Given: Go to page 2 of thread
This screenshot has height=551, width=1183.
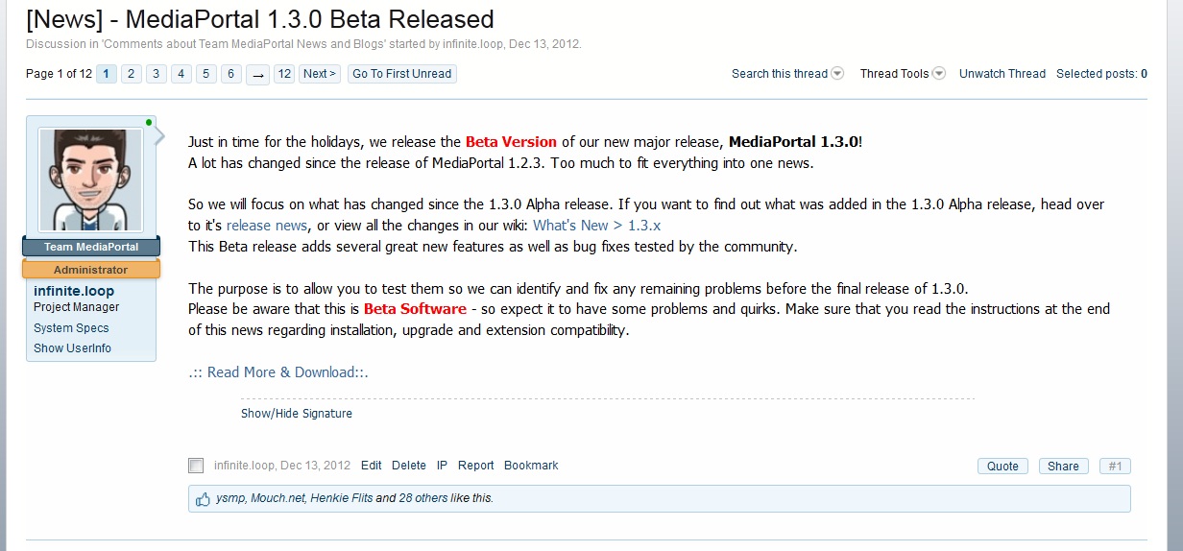Looking at the screenshot, I should tap(132, 74).
